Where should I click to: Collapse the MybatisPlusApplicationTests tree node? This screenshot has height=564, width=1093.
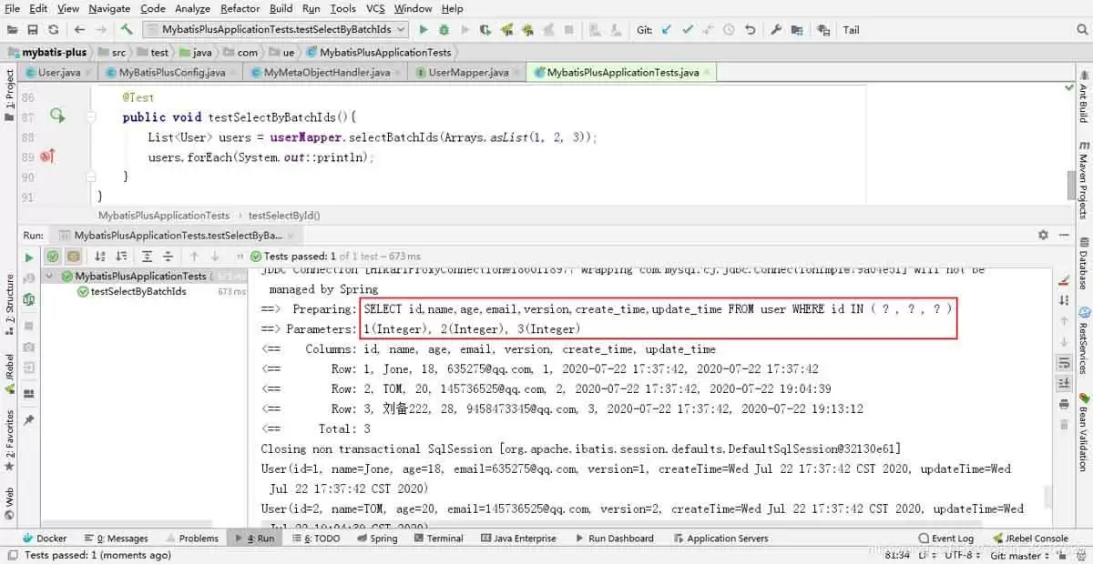click(49, 276)
